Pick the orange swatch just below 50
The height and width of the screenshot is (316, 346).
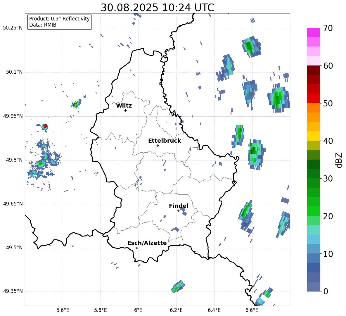pyautogui.click(x=313, y=108)
